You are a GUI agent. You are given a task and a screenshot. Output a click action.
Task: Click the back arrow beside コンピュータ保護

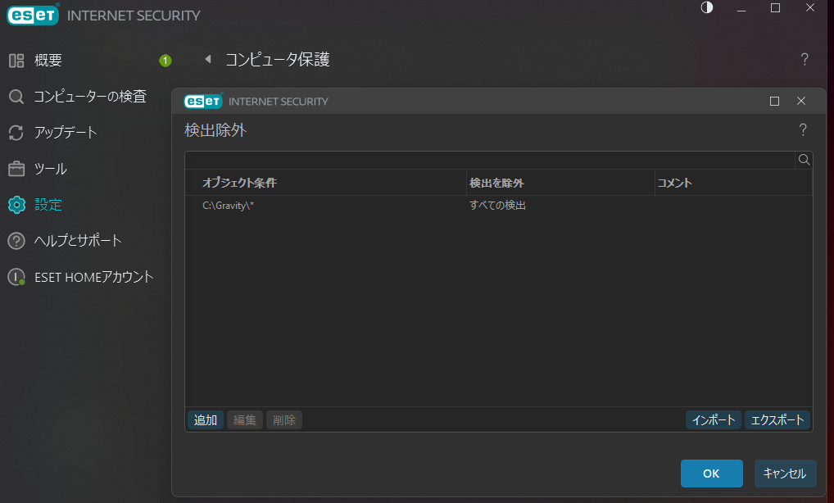coord(208,60)
